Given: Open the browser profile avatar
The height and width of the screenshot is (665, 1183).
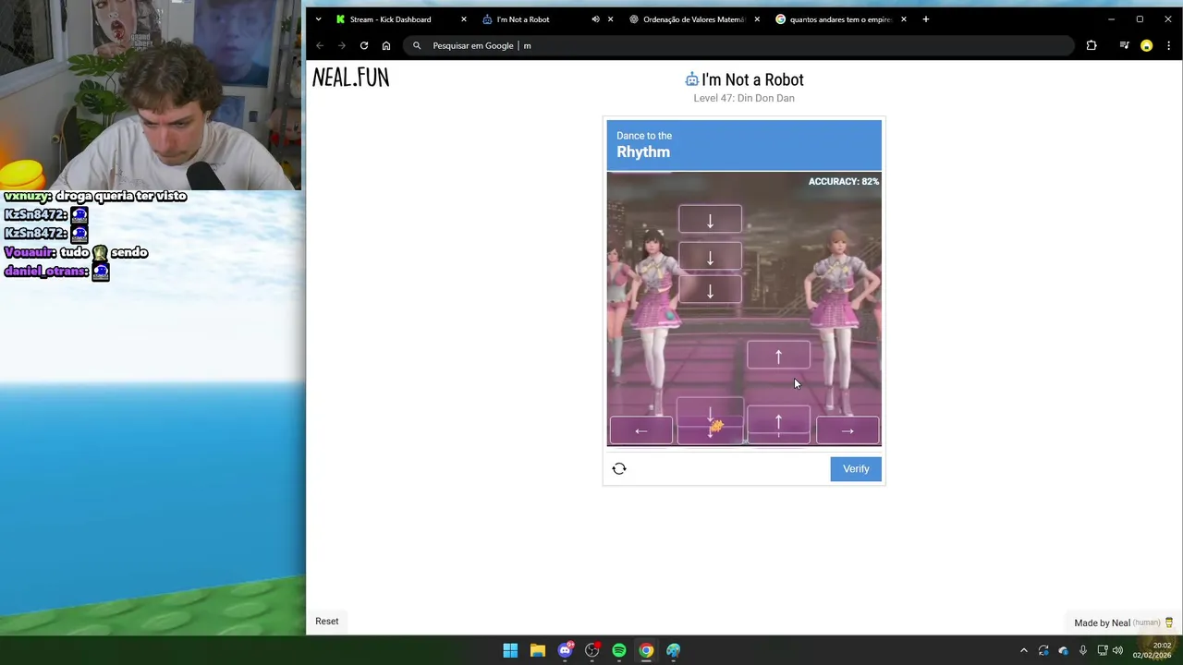Looking at the screenshot, I should pos(1146,45).
